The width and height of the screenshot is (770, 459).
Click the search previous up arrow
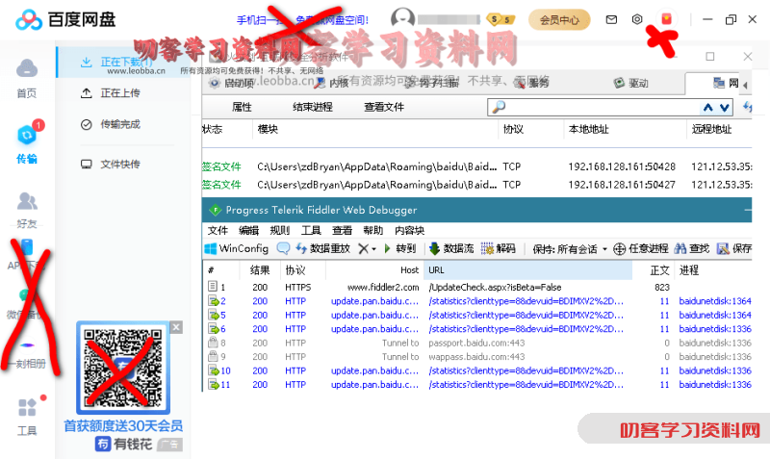(707, 108)
